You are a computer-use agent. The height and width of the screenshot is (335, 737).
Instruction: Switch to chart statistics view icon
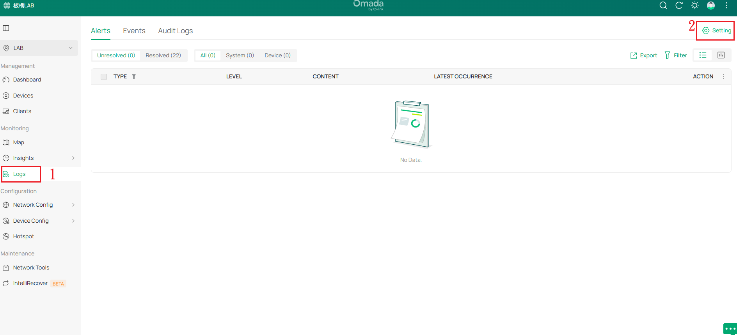[721, 55]
